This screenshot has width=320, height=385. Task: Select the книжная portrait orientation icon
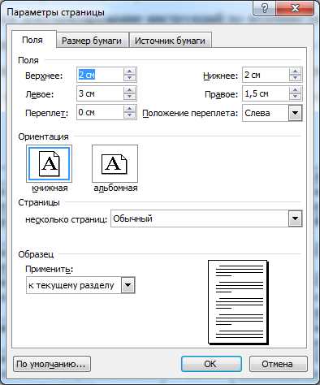pyautogui.click(x=49, y=164)
